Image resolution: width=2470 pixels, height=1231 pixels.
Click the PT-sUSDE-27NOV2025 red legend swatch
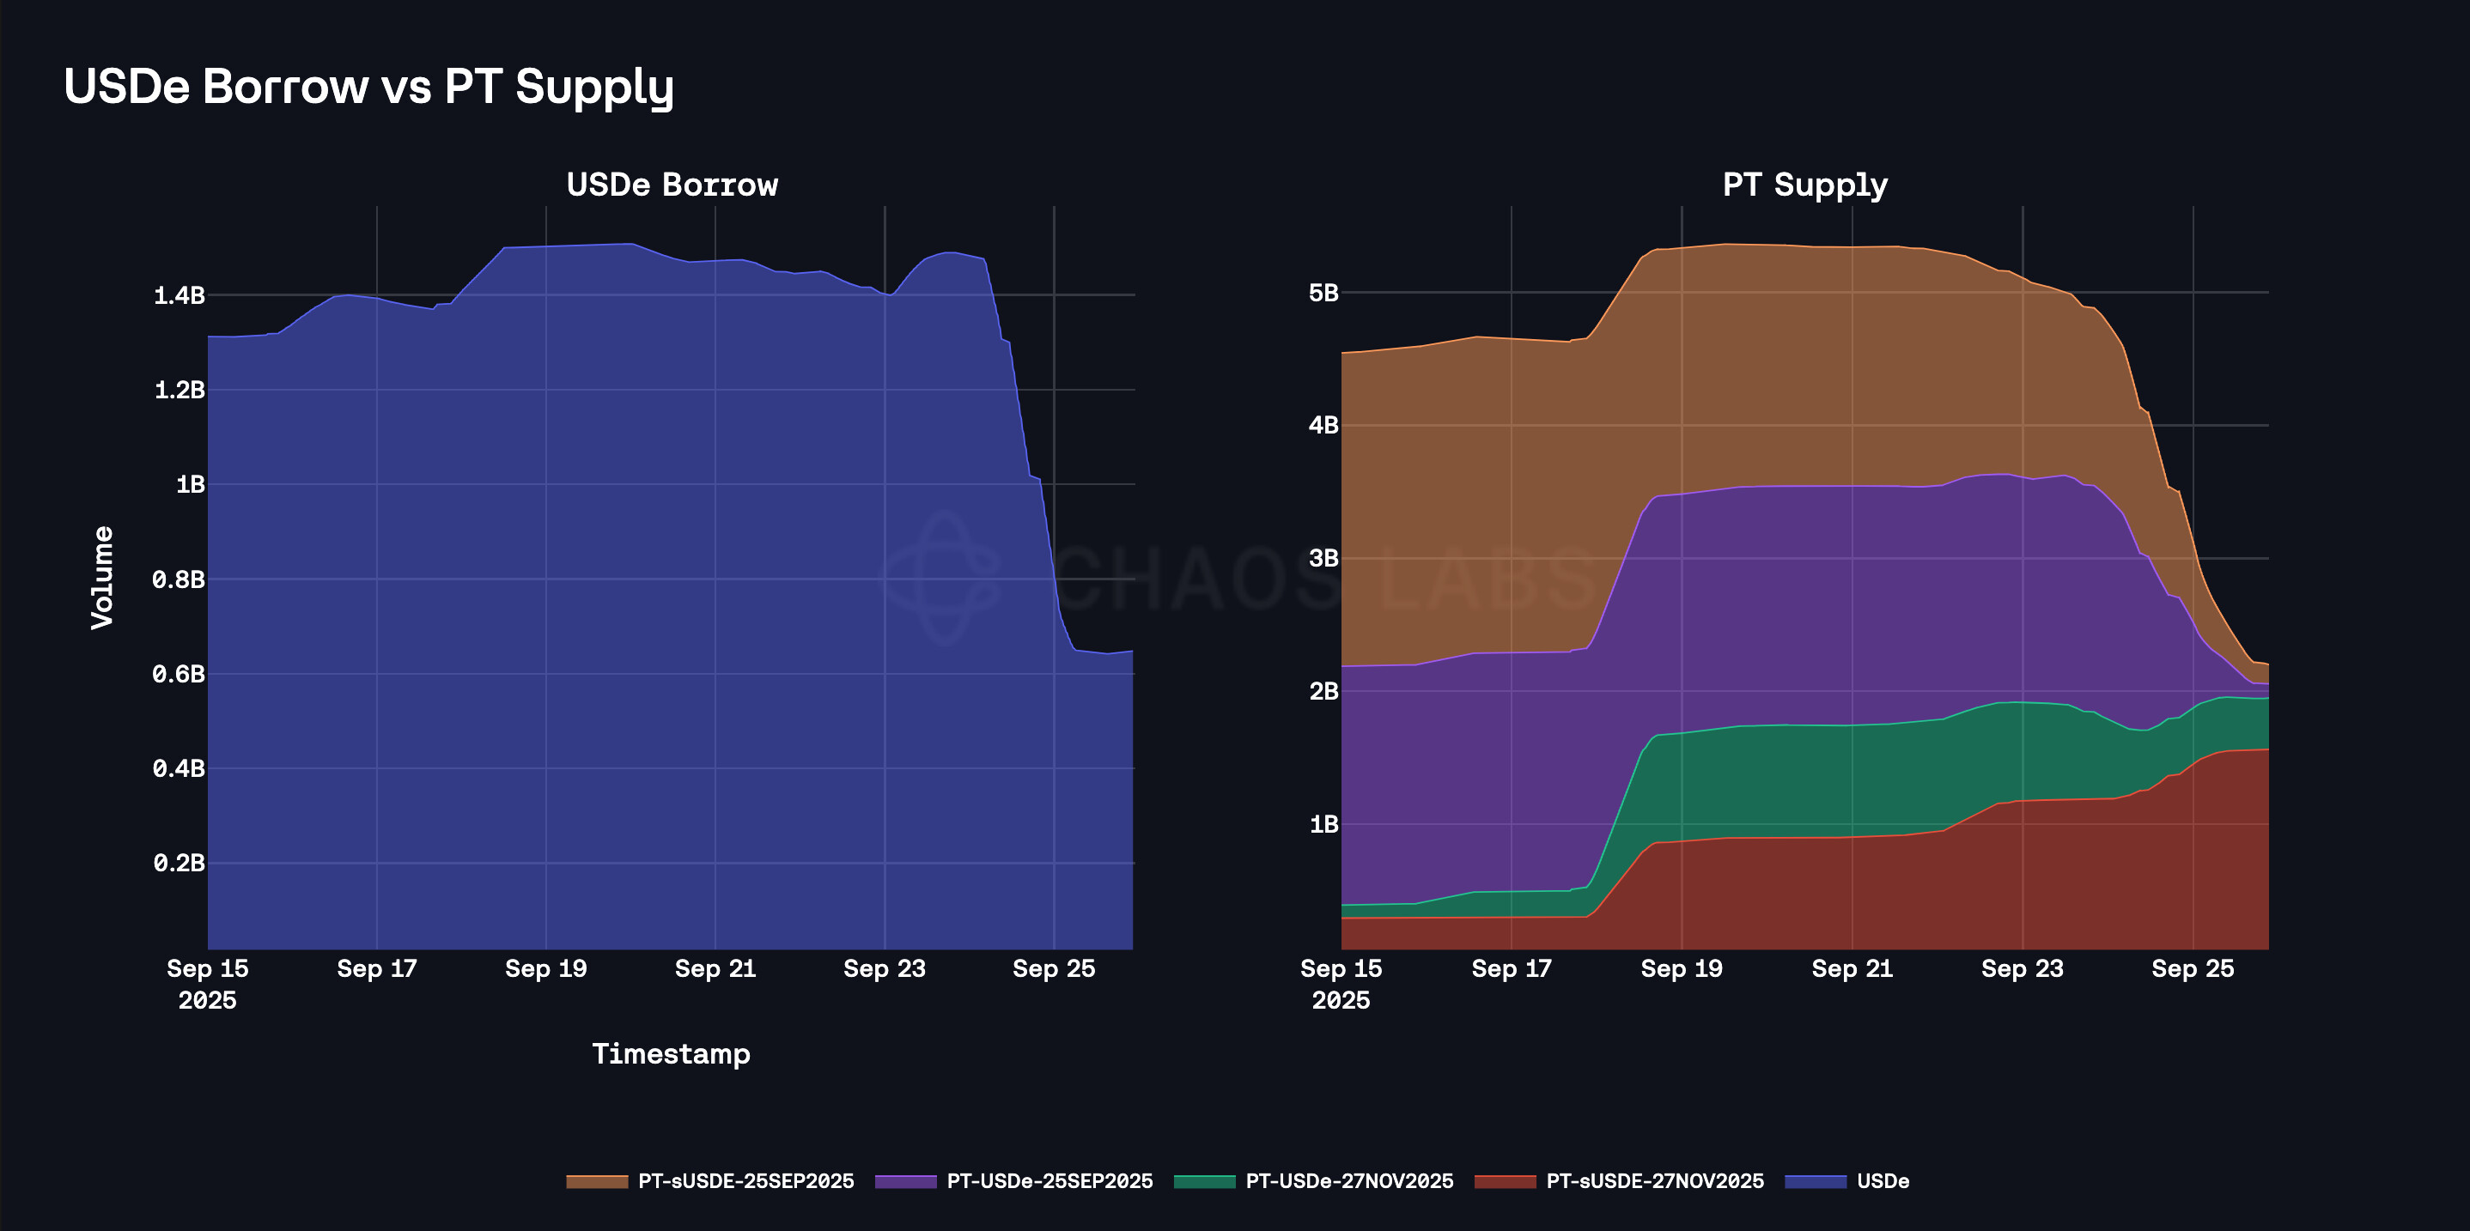click(x=1505, y=1181)
